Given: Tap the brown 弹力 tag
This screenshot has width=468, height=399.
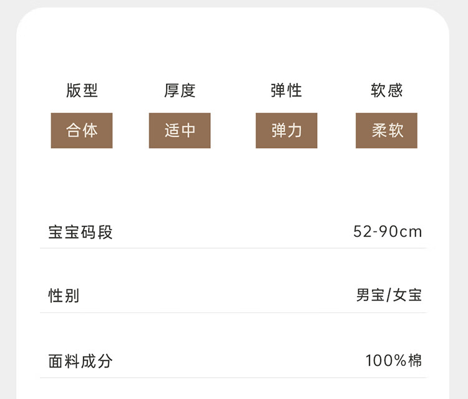Looking at the screenshot, I should 286,130.
